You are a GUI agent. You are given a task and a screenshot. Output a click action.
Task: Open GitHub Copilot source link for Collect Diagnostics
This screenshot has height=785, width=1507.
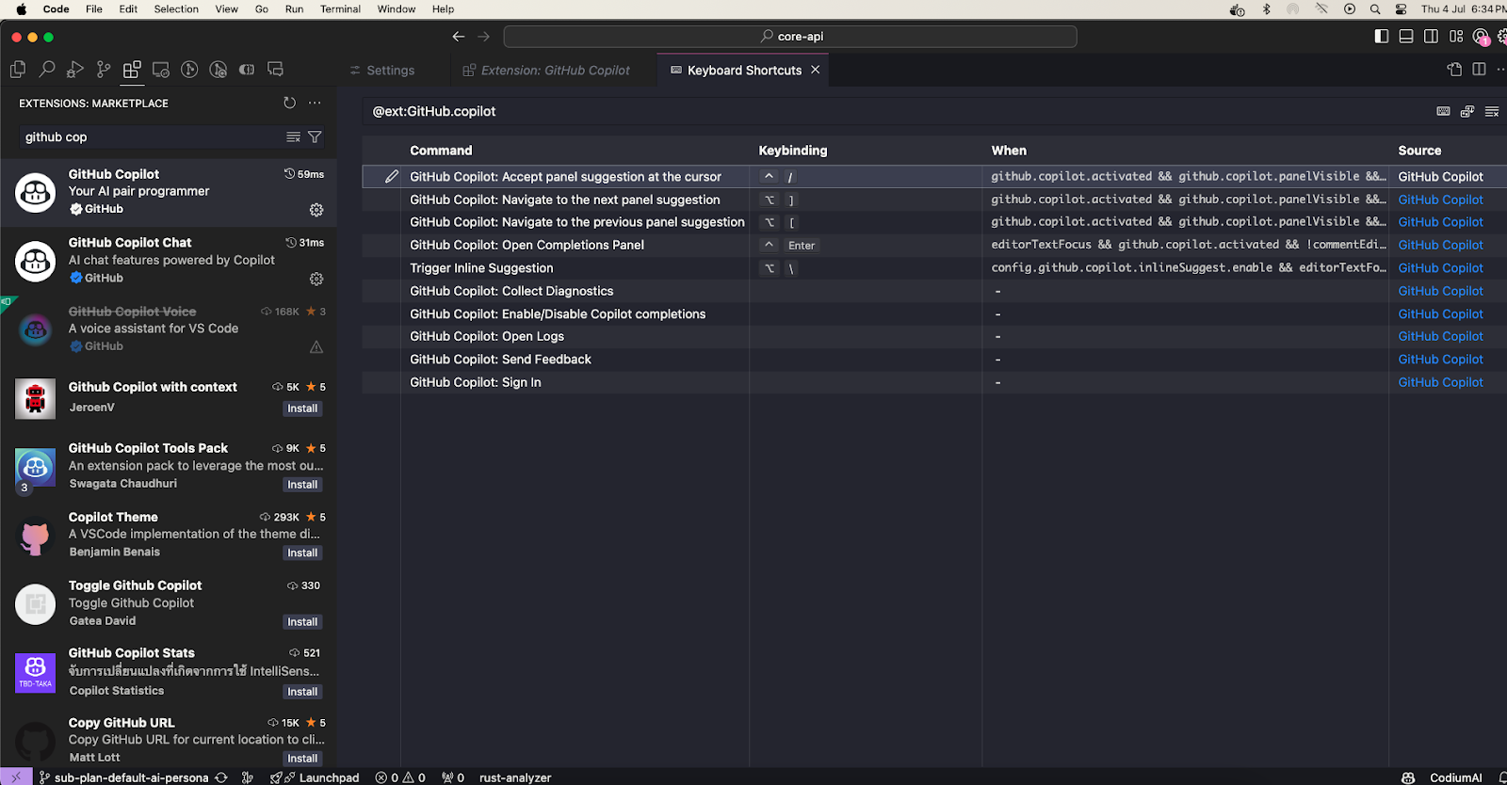coord(1440,291)
